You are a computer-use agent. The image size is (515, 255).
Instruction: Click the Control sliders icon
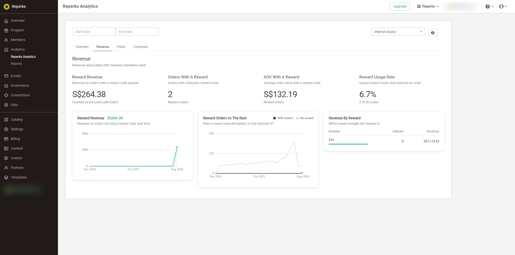tap(6, 158)
